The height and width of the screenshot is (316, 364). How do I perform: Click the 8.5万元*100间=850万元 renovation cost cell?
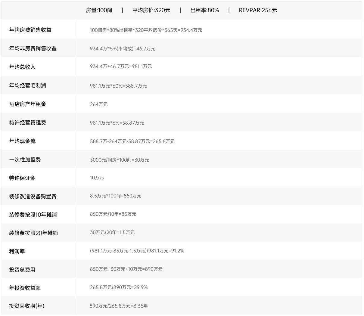[x=116, y=196]
